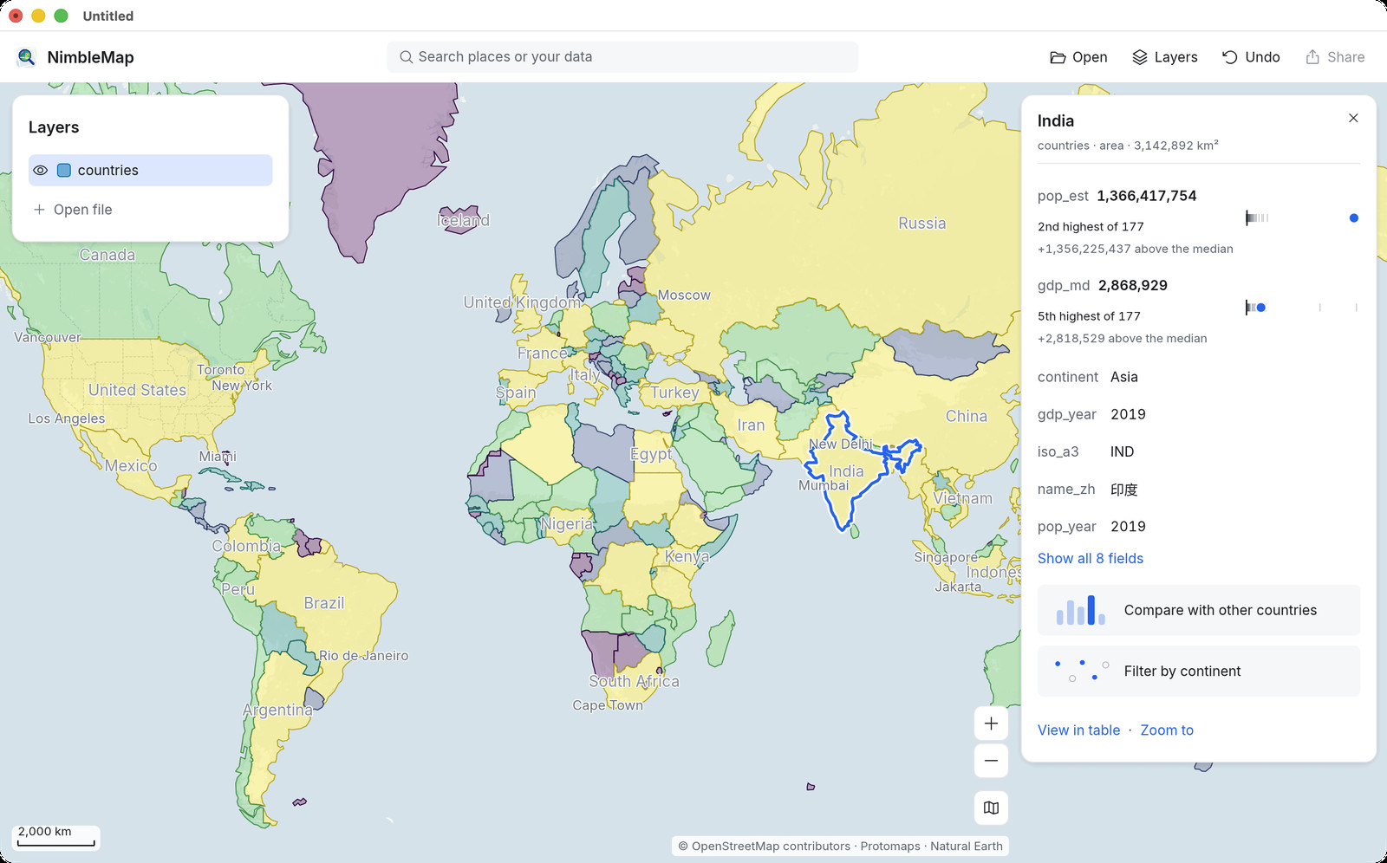Click the NimbleMap logo icon
This screenshot has width=1387, height=863.
pos(26,57)
